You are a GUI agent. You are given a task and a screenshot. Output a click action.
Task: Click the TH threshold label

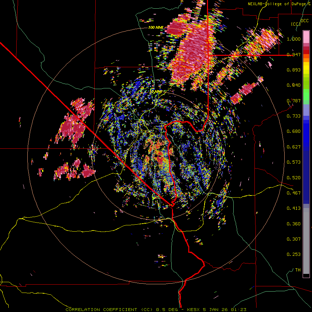(x=298, y=270)
